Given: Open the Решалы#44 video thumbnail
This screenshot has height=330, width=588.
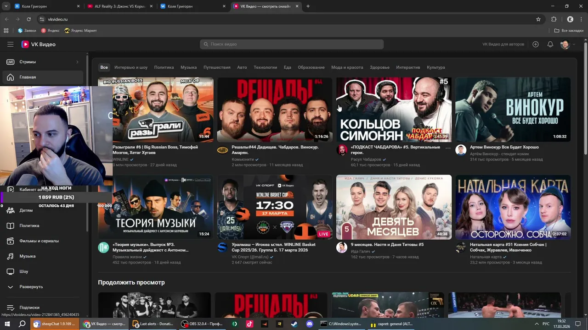Looking at the screenshot, I should (275, 110).
